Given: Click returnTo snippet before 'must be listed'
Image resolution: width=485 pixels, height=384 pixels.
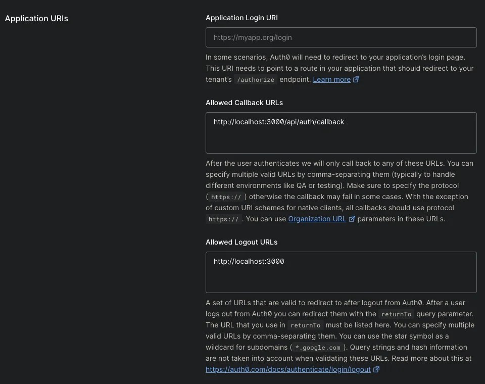Looking at the screenshot, I should pos(305,325).
